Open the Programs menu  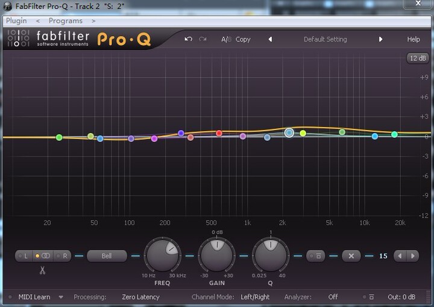point(66,21)
